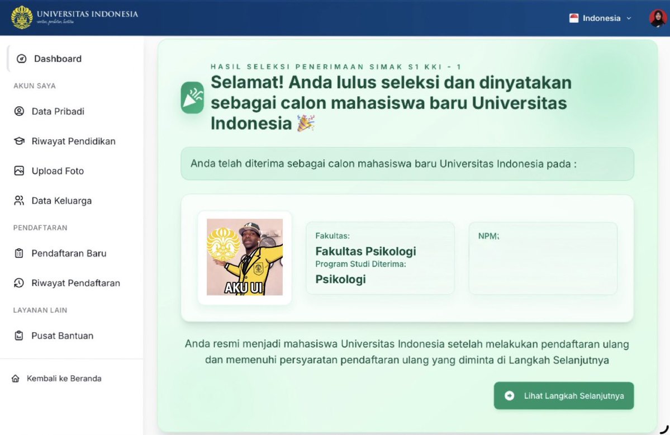Click the AKUN SAYA section label
The image size is (670, 435).
click(x=35, y=86)
